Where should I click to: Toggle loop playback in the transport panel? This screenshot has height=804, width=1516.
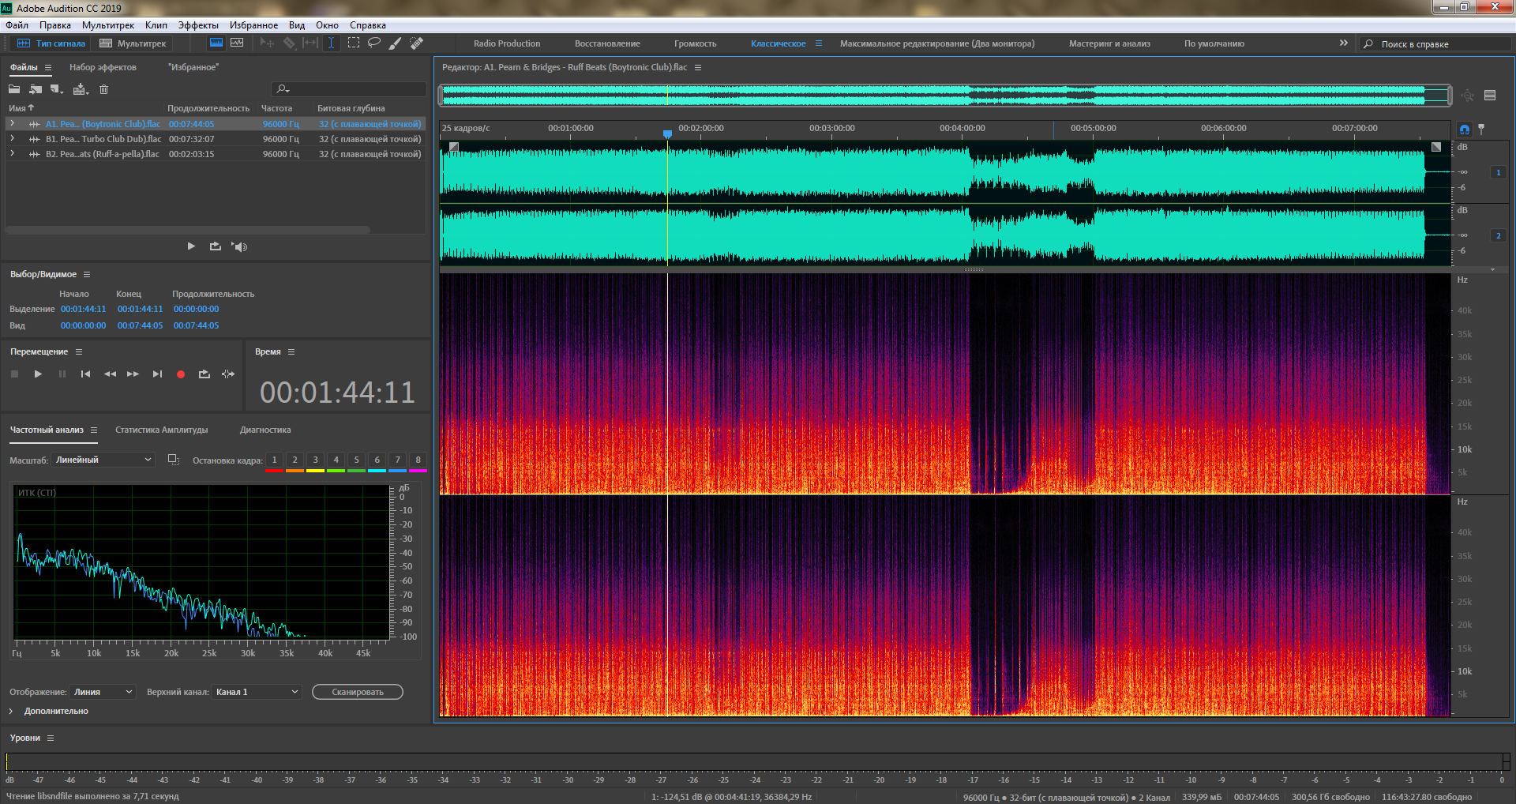coord(205,374)
